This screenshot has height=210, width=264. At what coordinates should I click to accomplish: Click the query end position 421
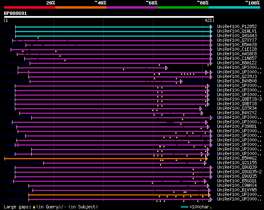[x=208, y=20]
